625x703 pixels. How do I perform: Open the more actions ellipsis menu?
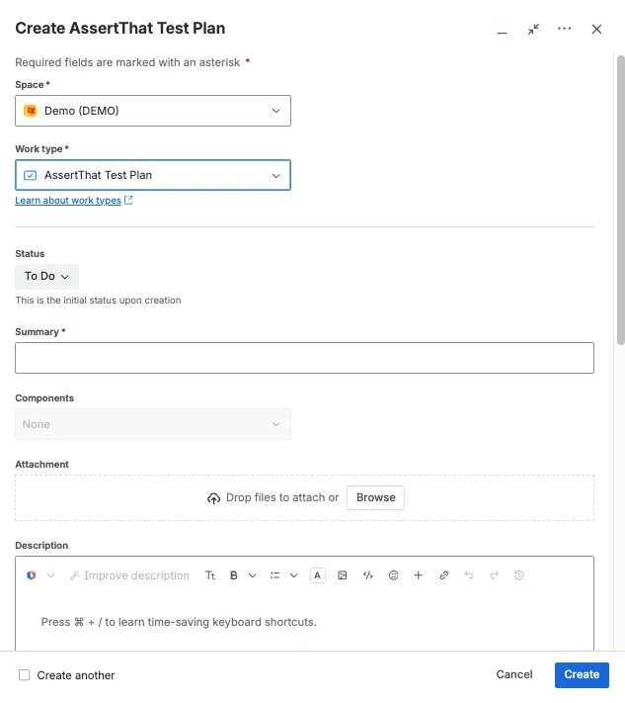tap(565, 29)
